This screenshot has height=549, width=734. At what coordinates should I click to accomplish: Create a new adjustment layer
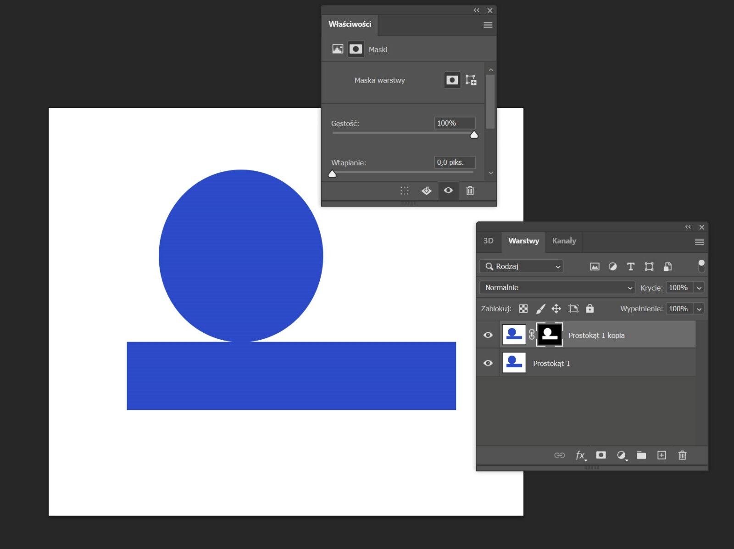[622, 455]
